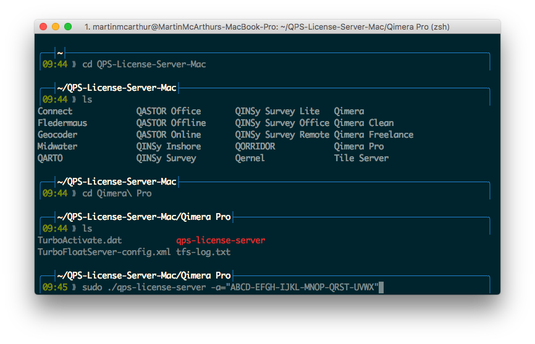Screen dimensions: 535x344
Task: Click the Fledermaus entry in the listing
Action: (x=62, y=123)
